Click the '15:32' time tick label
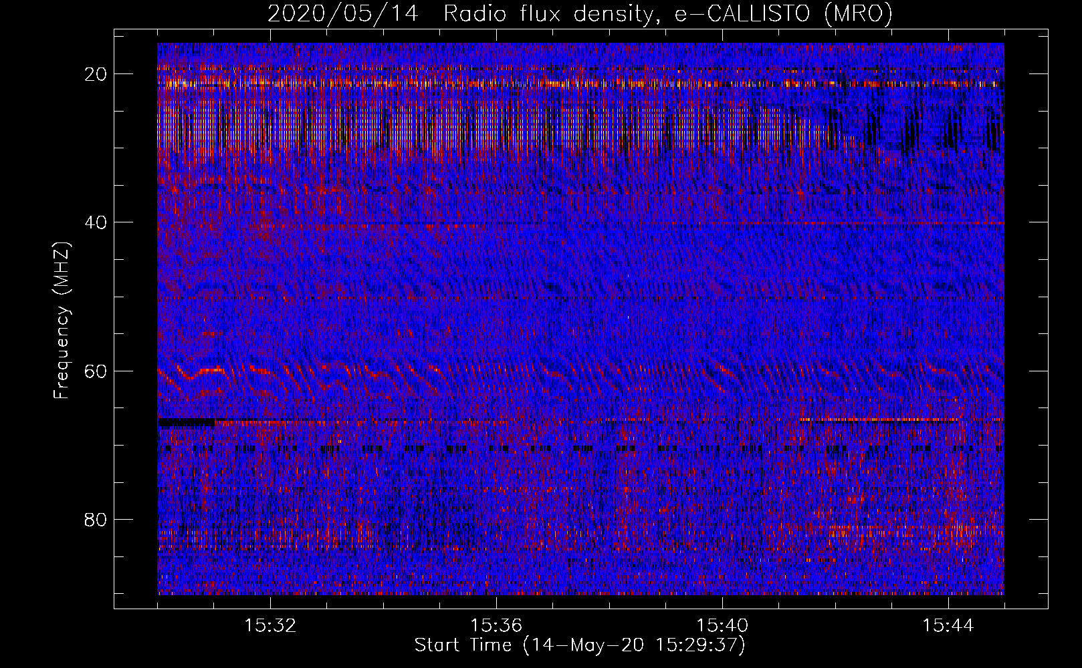 click(270, 626)
